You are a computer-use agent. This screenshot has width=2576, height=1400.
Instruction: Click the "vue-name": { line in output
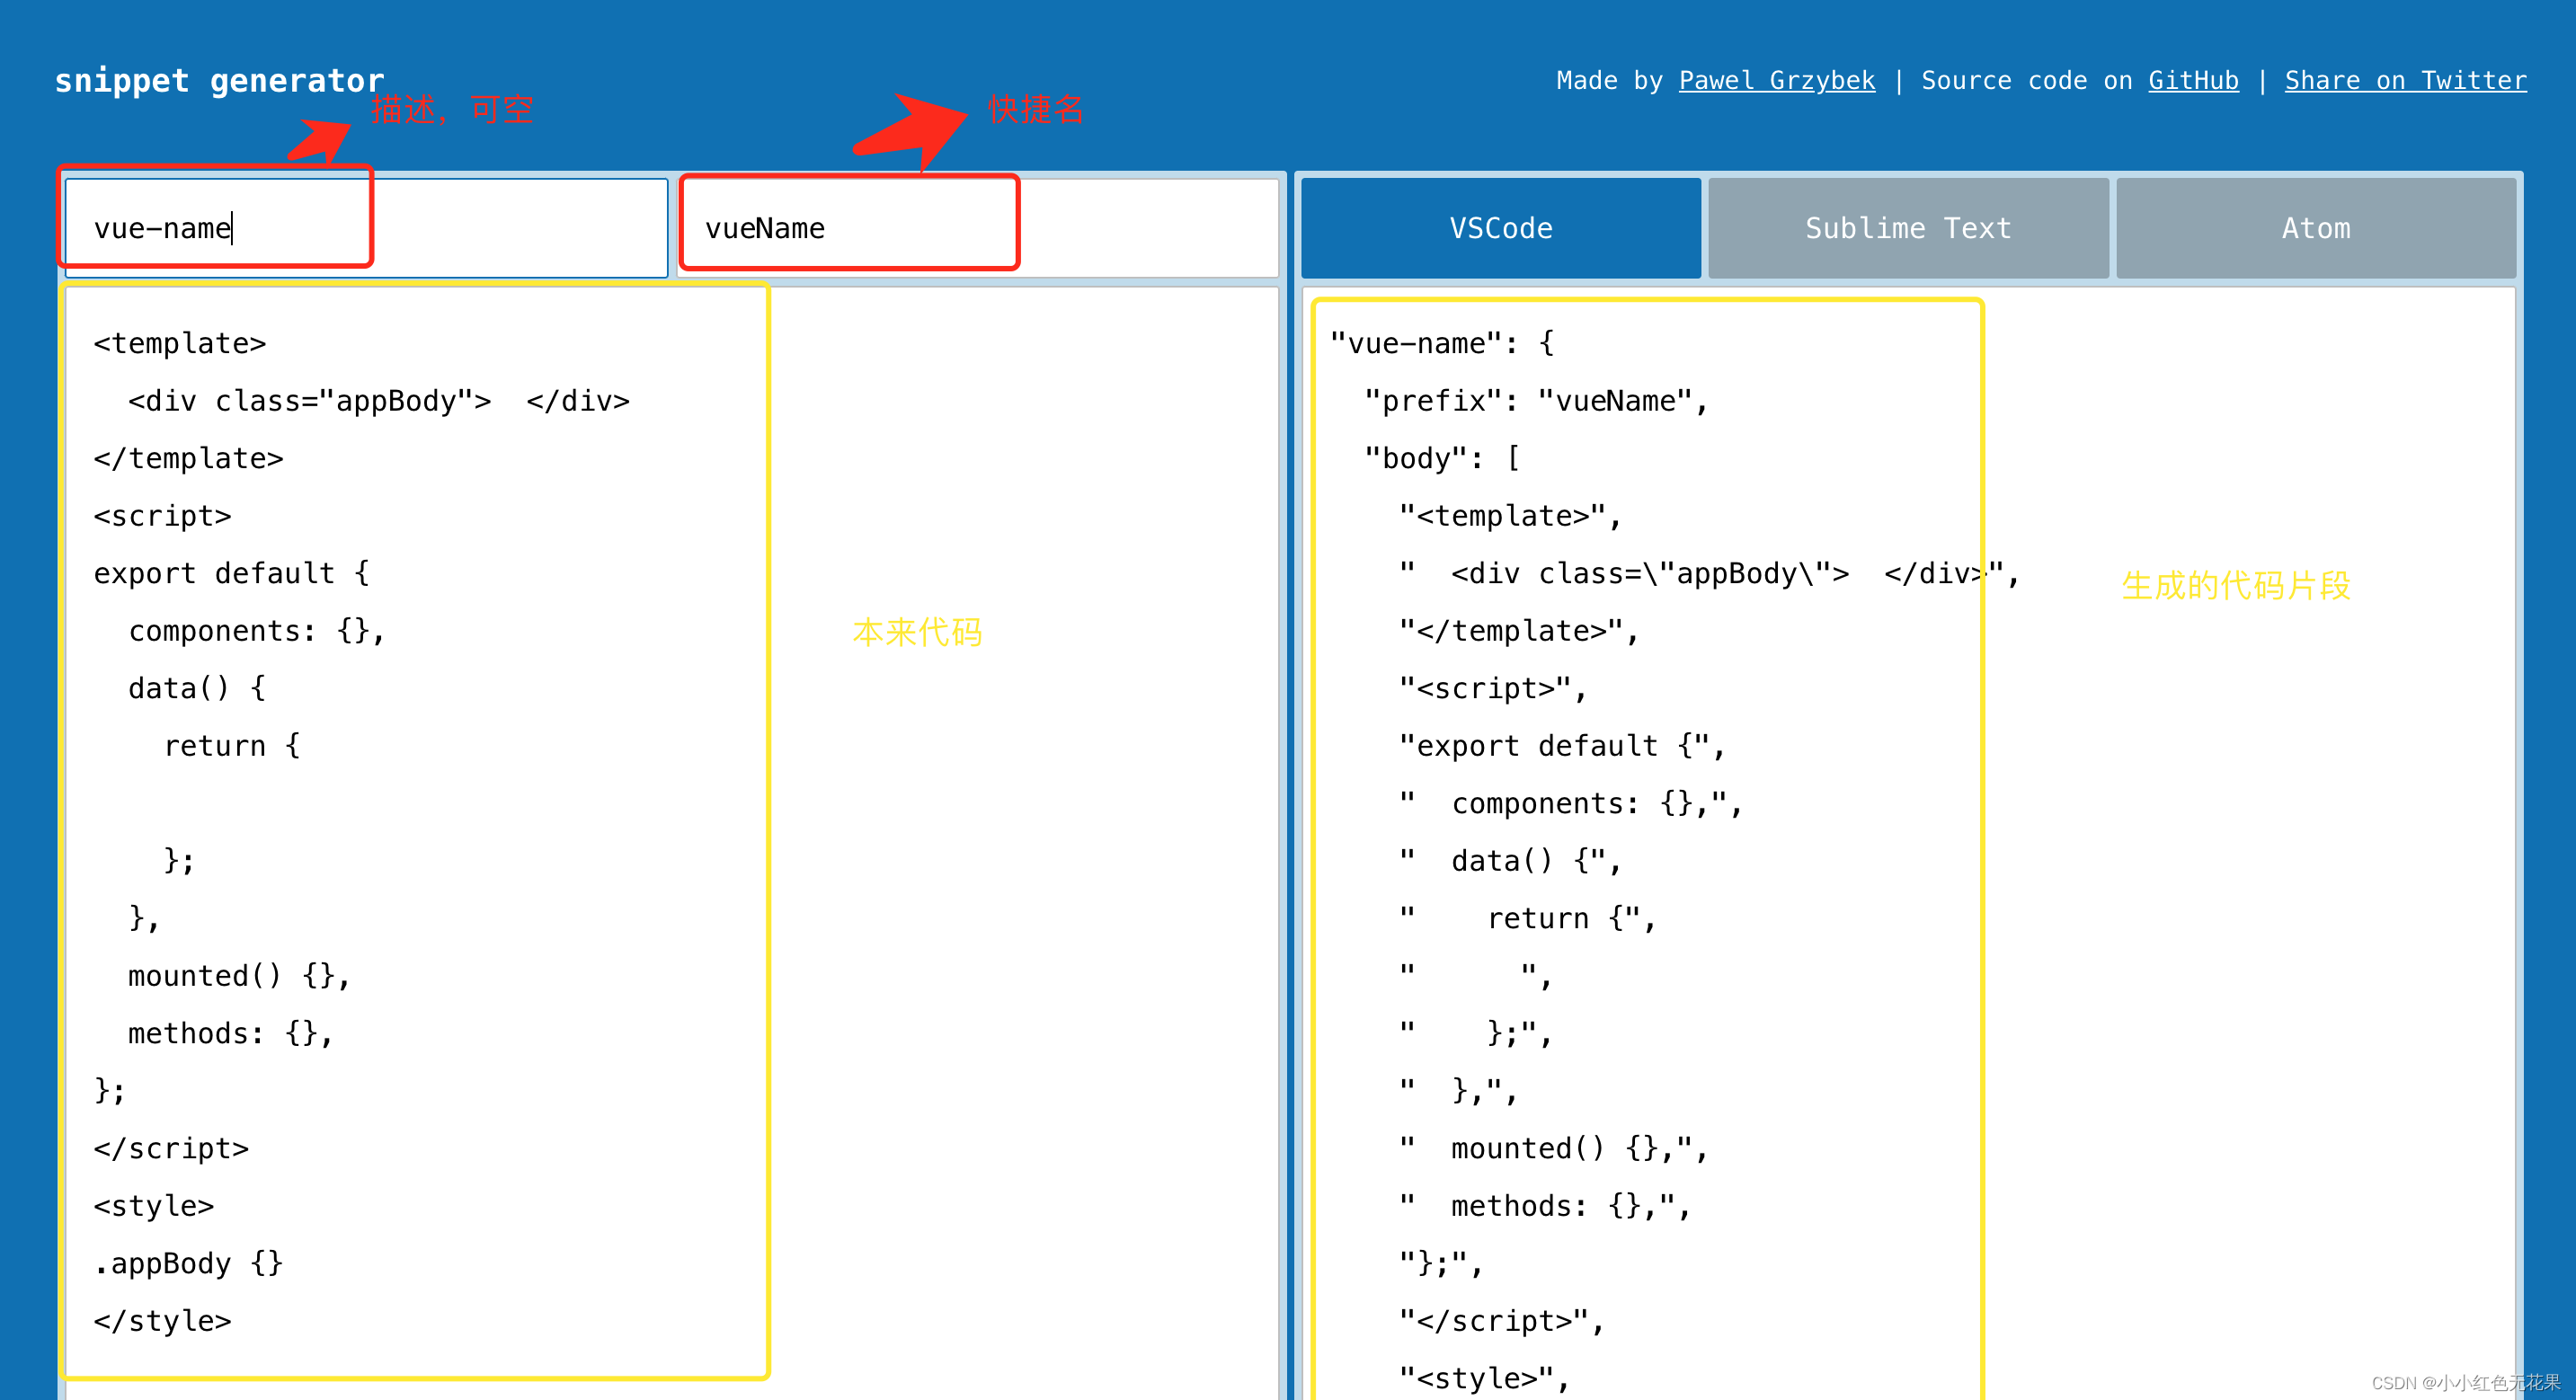coord(1442,343)
